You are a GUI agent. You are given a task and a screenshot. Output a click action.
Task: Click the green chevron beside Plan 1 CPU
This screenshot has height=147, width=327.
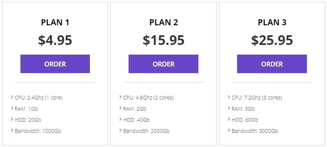point(12,97)
